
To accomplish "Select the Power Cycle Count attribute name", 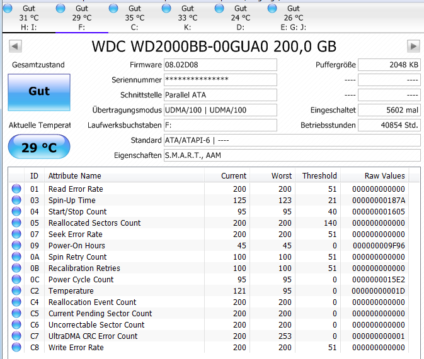I will 81,280.
